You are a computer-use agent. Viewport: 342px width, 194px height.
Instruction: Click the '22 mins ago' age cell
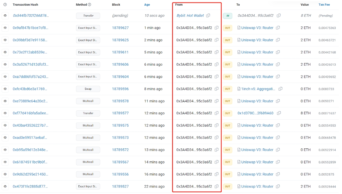click(155, 186)
